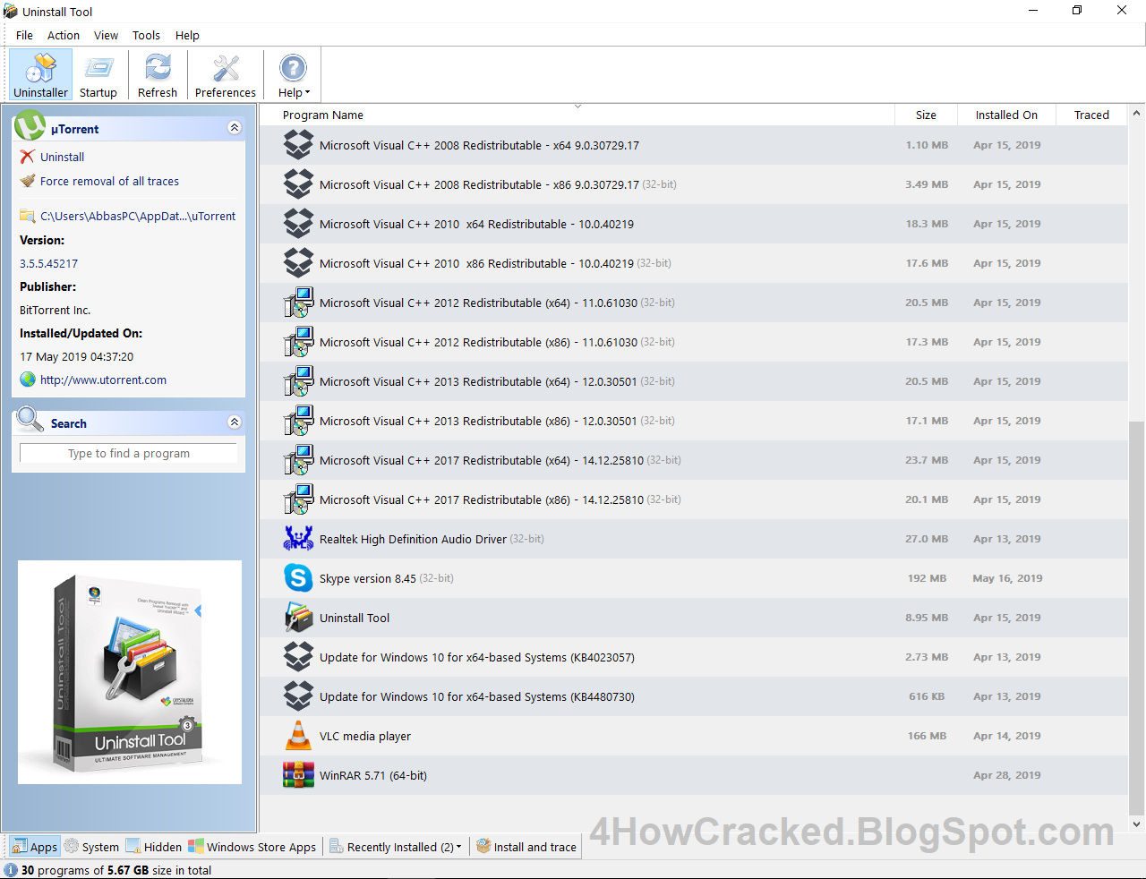Select Visual C++ 2012 (x64) 11.0.61030 icon
The image size is (1146, 879).
point(298,303)
